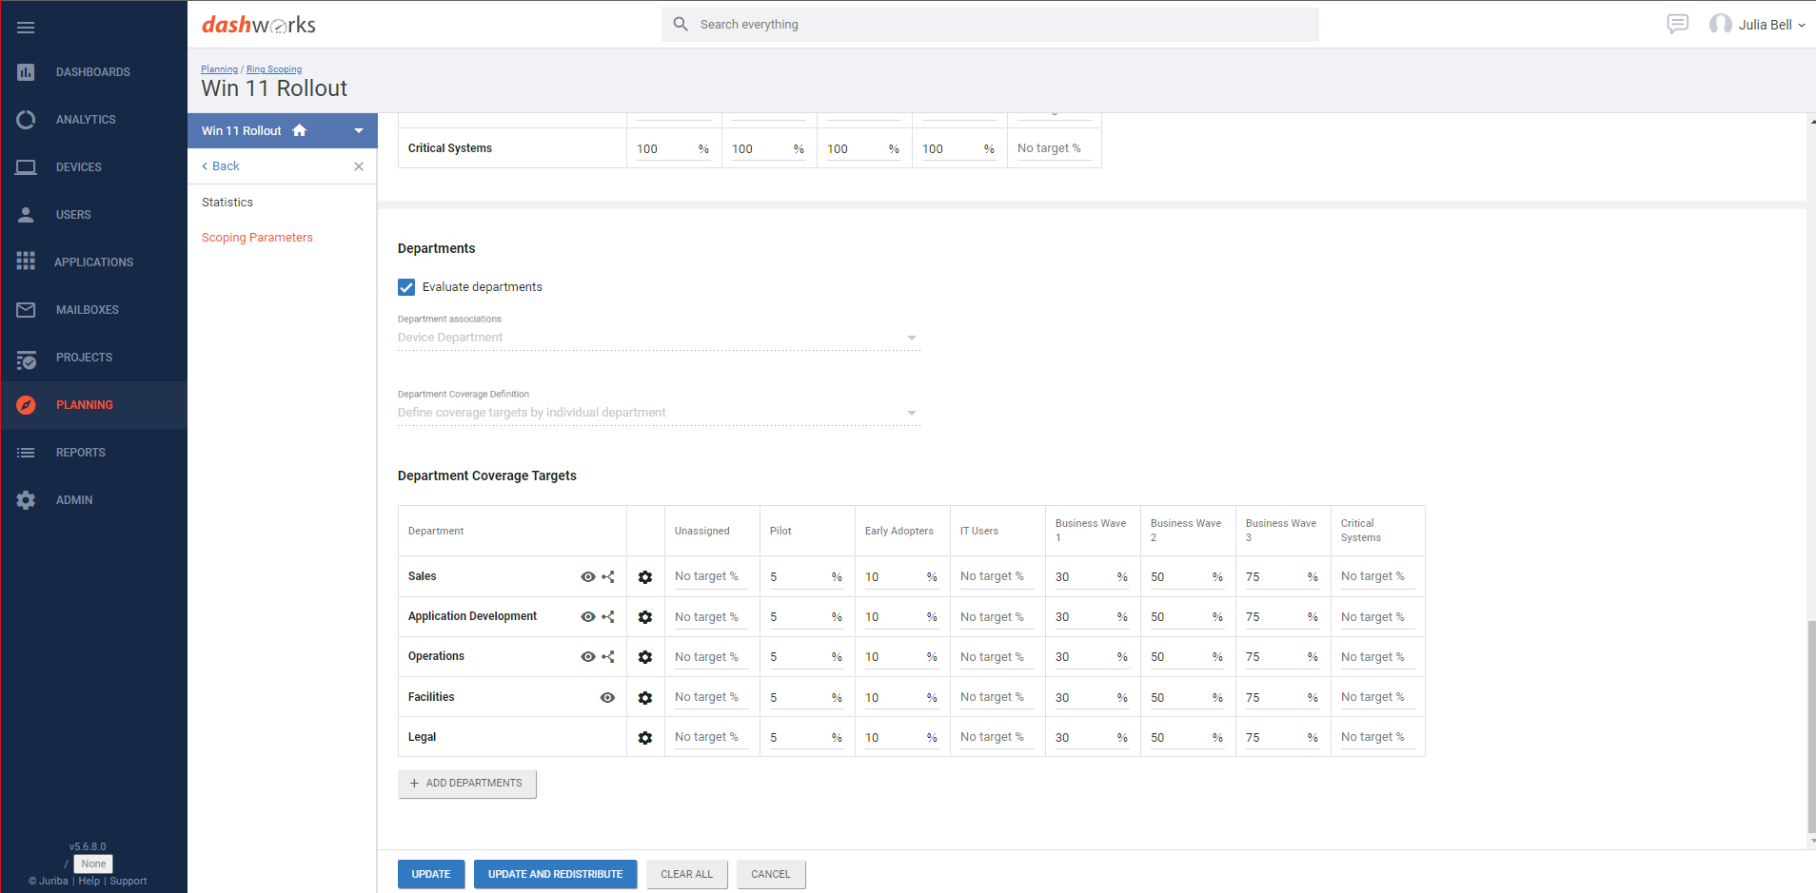The height and width of the screenshot is (893, 1816).
Task: Go to Projects section label
Action: [84, 358]
